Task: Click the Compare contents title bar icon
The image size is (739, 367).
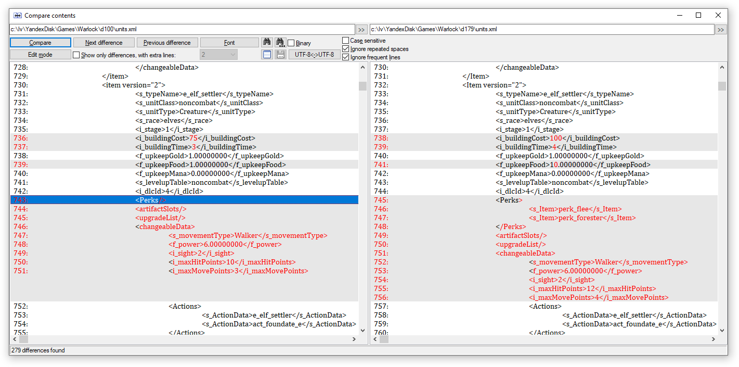Action: click(17, 16)
